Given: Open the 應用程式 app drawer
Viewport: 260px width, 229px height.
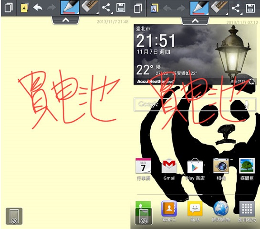Looking at the screenshot, I should click(247, 211).
